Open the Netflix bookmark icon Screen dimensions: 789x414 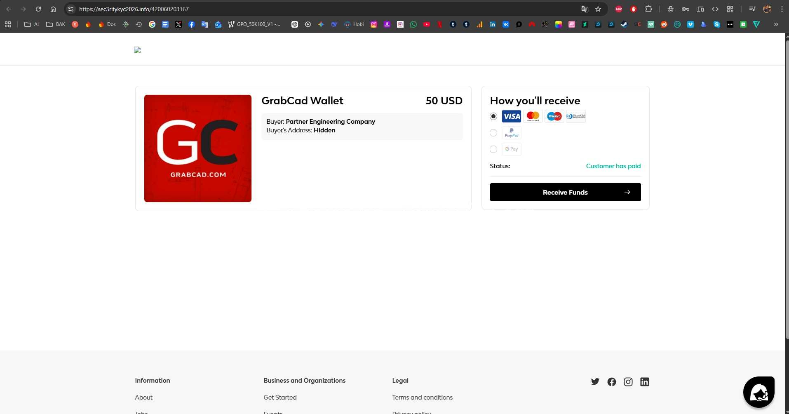[440, 24]
